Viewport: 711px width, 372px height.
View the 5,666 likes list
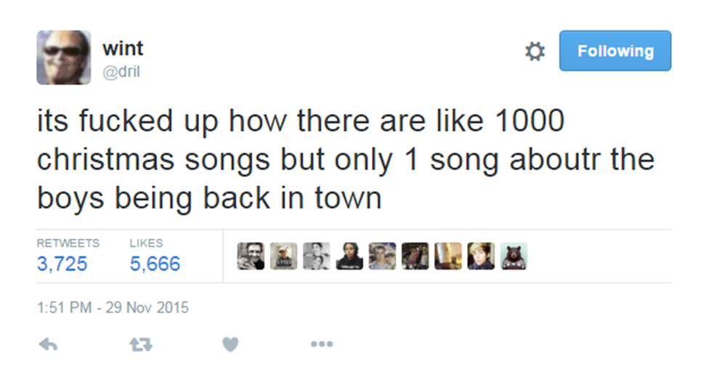tap(155, 264)
